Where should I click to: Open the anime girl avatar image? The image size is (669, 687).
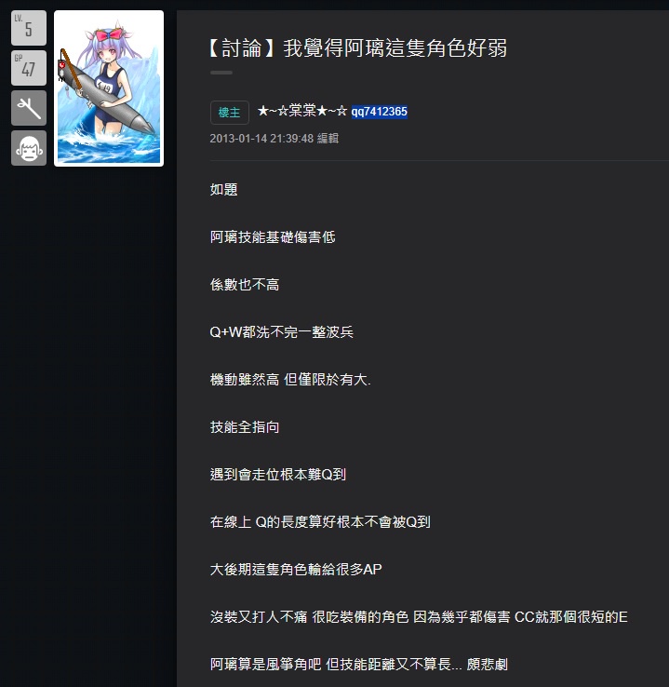(109, 88)
